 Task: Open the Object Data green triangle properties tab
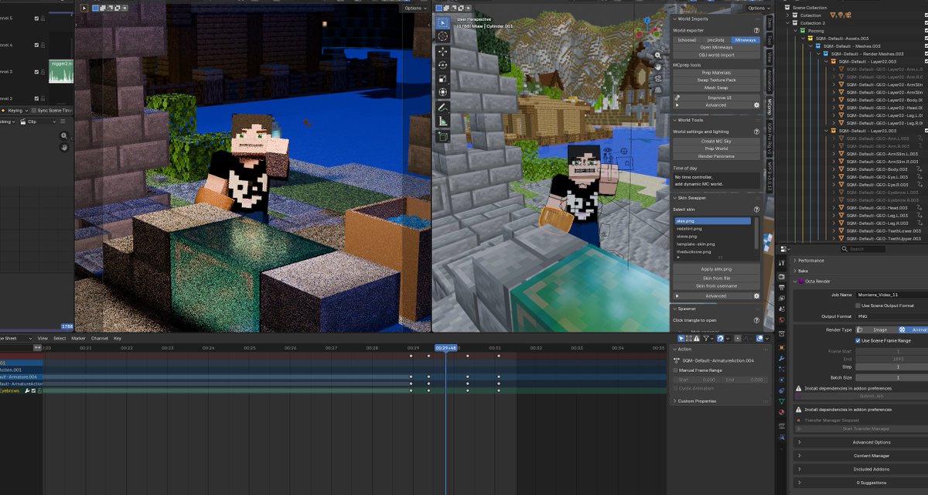(x=782, y=400)
